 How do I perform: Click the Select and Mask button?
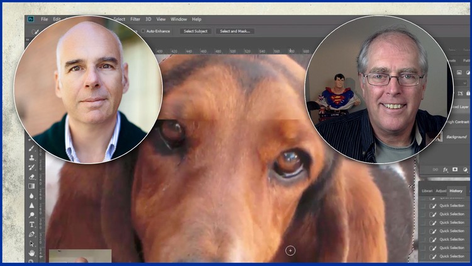tap(235, 31)
